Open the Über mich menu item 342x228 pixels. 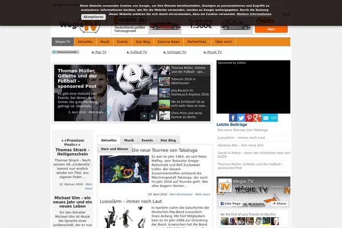click(223, 42)
